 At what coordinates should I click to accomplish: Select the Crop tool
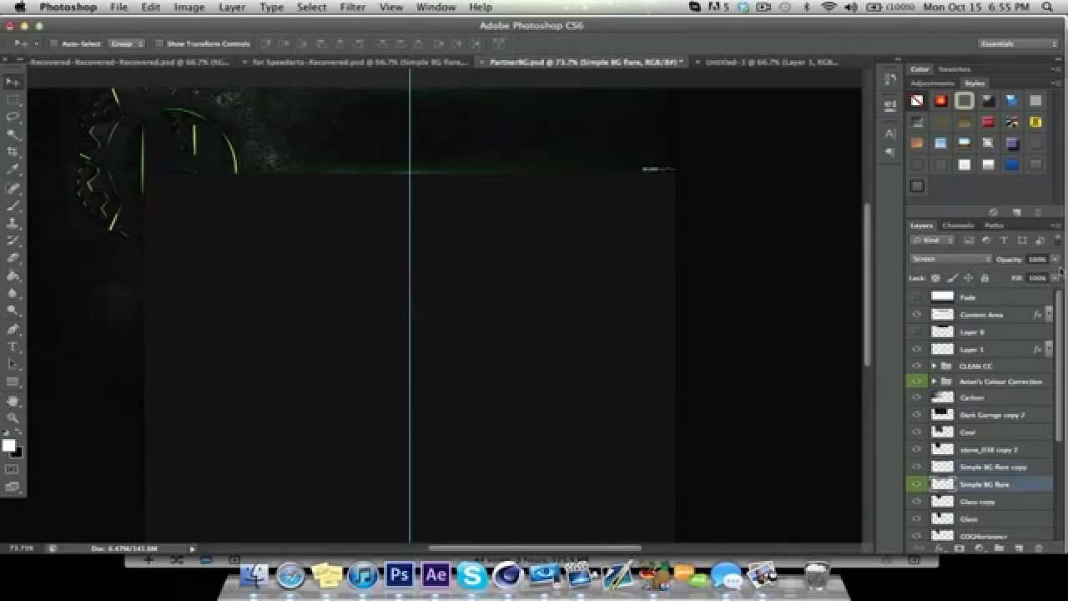click(13, 152)
